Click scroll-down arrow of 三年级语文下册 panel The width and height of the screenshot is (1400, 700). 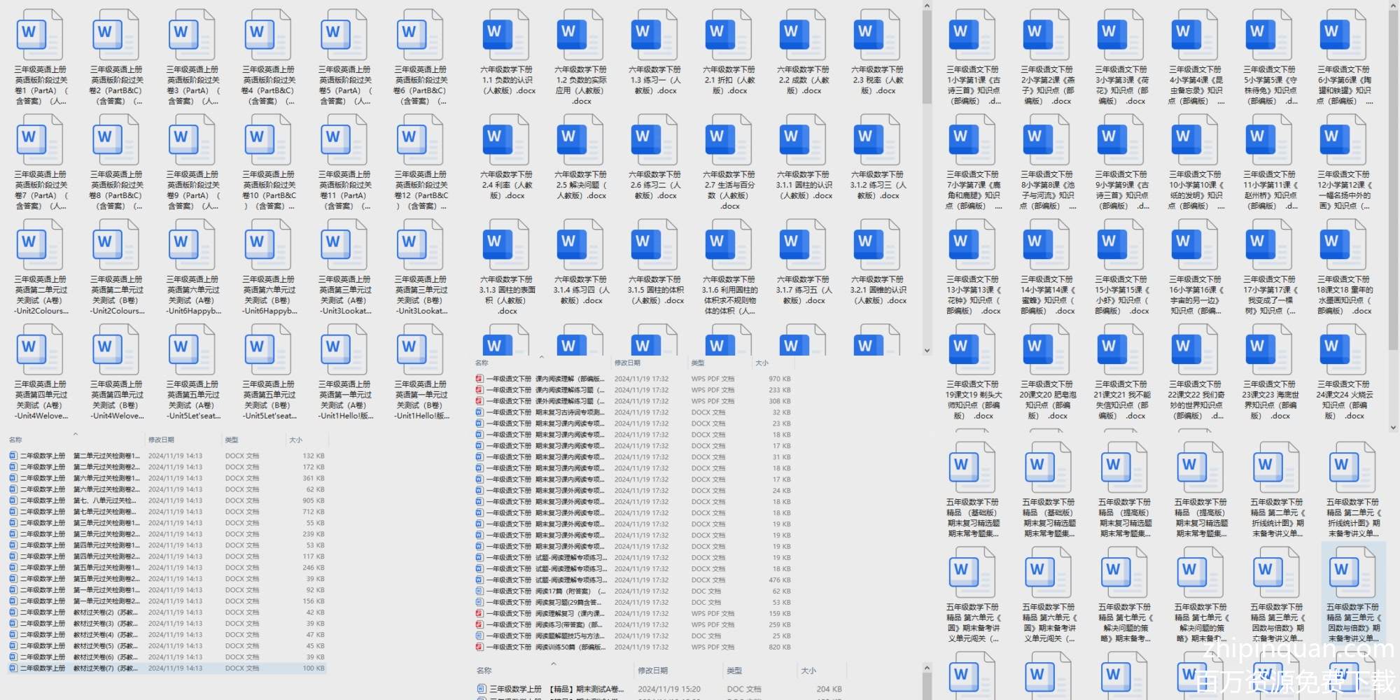pyautogui.click(x=1393, y=426)
